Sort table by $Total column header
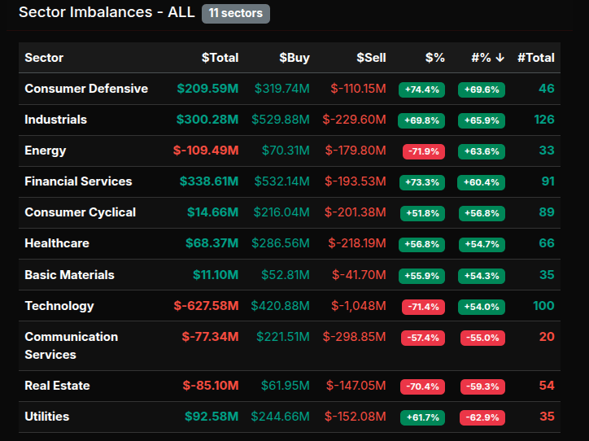The image size is (589, 441). click(x=220, y=58)
